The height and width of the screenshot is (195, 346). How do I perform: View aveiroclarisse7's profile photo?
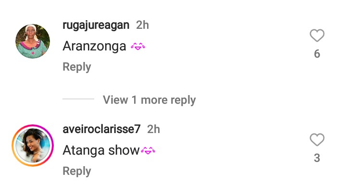(33, 146)
